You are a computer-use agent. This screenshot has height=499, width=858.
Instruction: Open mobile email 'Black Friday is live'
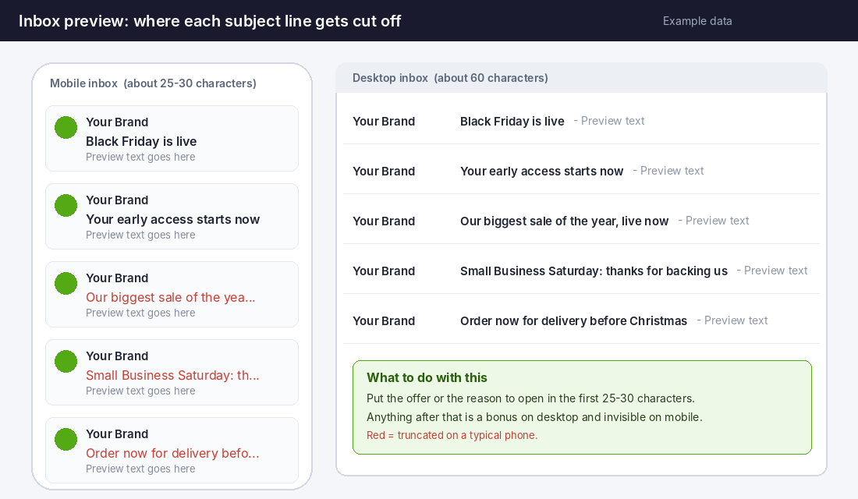172,139
